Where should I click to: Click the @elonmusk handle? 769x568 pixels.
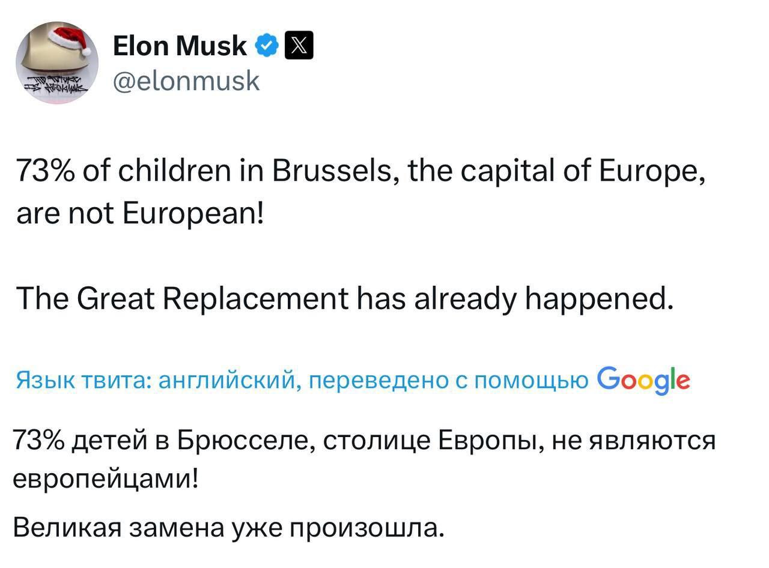tap(186, 80)
